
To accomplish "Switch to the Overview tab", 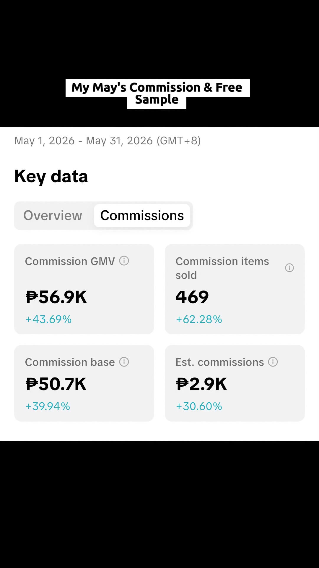I will pos(53,215).
